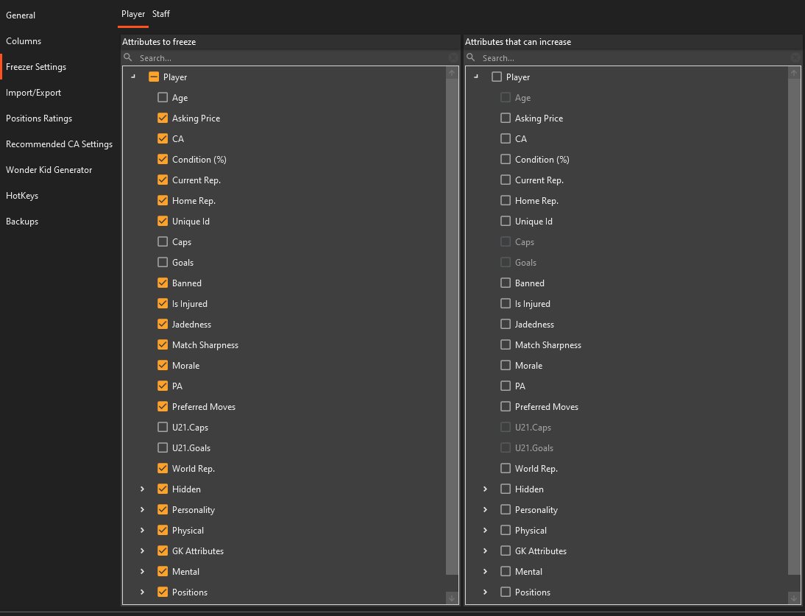Switch to the Staff tab
This screenshot has height=616, width=805.
tap(161, 14)
